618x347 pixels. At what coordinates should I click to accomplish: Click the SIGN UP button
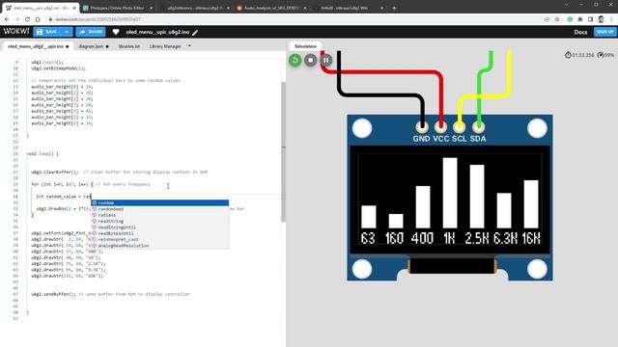[604, 32]
